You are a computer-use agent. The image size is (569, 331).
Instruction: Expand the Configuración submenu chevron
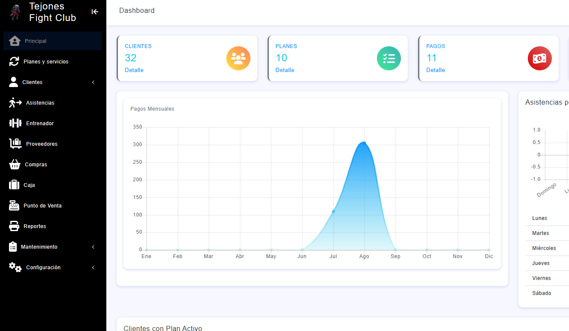pyautogui.click(x=93, y=268)
